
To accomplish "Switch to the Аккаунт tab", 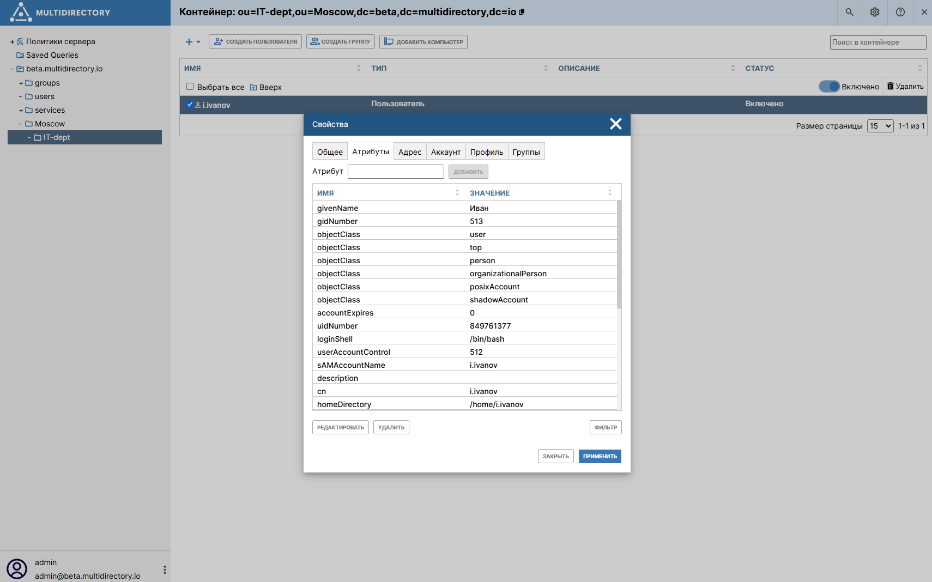I will pos(445,152).
